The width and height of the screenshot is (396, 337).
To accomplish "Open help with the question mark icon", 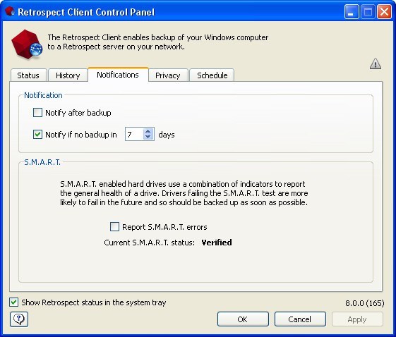I will coord(19,319).
